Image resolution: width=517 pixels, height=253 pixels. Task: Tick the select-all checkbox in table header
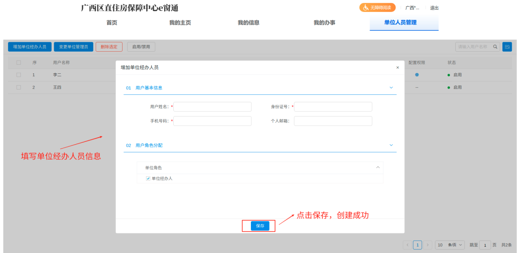point(19,63)
